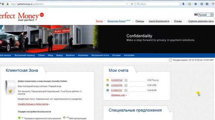Open account U10263755 link
This screenshot has width=215, height=120.
tap(117, 85)
